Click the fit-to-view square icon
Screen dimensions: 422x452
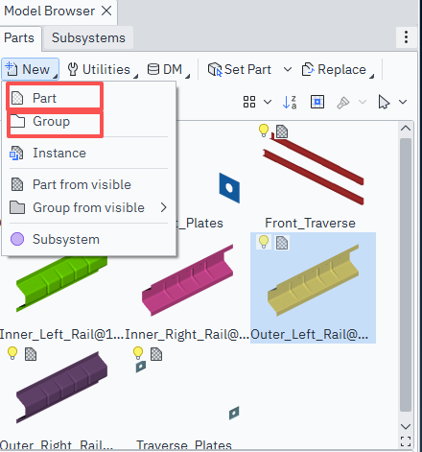point(317,103)
